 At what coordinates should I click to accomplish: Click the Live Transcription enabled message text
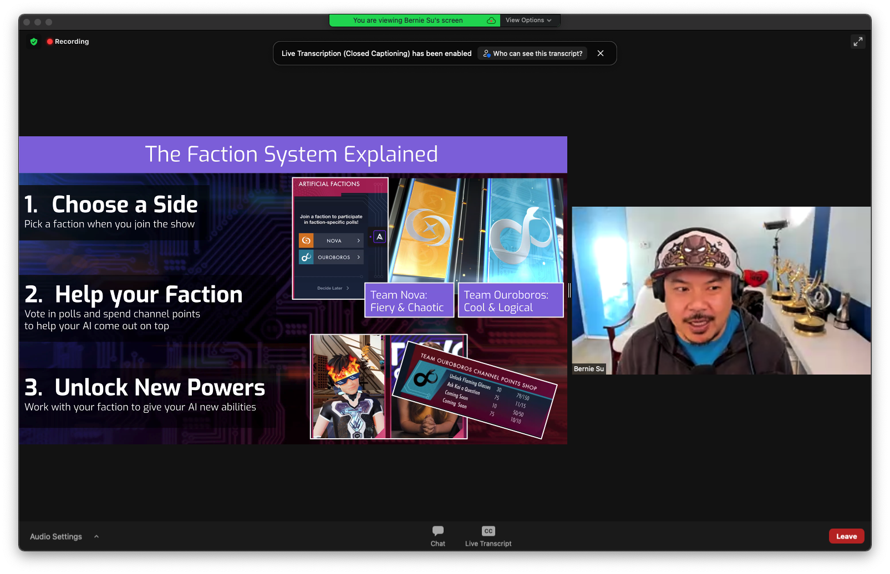(x=377, y=53)
